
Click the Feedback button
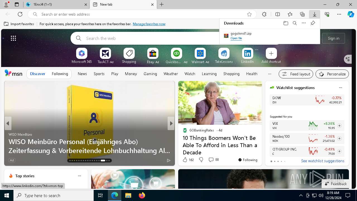coord(336,184)
